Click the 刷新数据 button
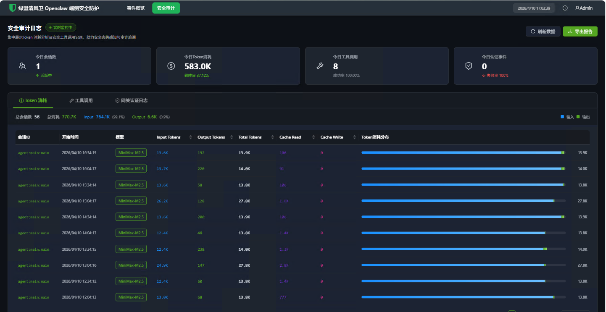Screen dimensions: 606x312 point(543,31)
